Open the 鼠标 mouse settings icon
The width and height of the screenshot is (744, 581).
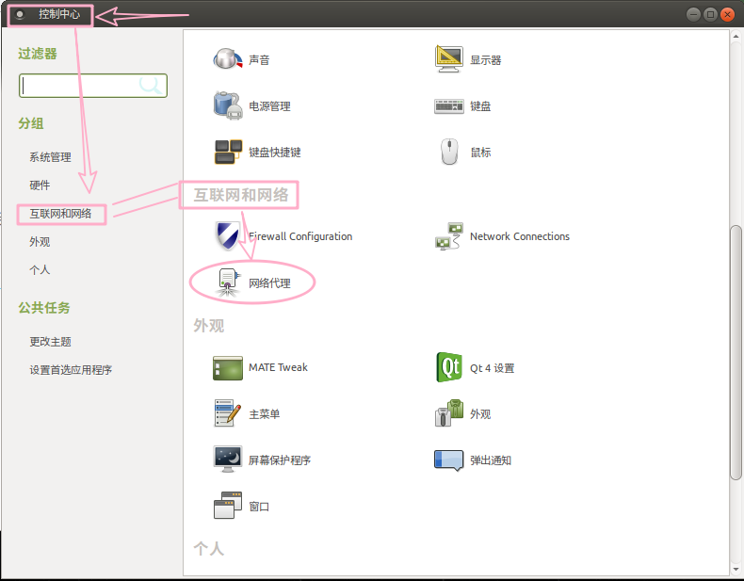(x=449, y=152)
